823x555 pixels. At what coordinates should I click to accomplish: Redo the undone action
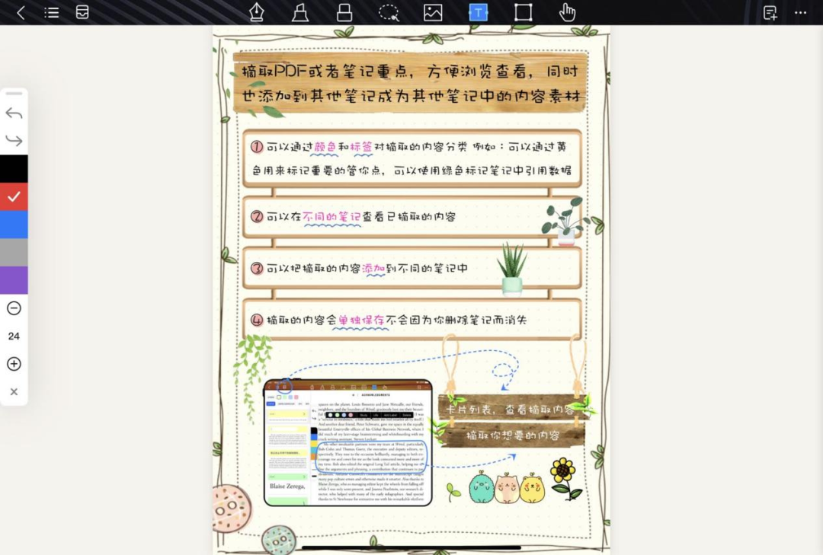click(14, 140)
